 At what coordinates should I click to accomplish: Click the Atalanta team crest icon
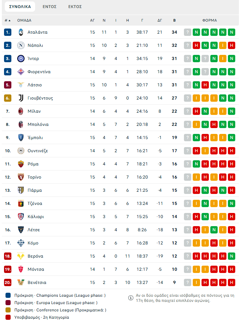[x=21, y=32]
